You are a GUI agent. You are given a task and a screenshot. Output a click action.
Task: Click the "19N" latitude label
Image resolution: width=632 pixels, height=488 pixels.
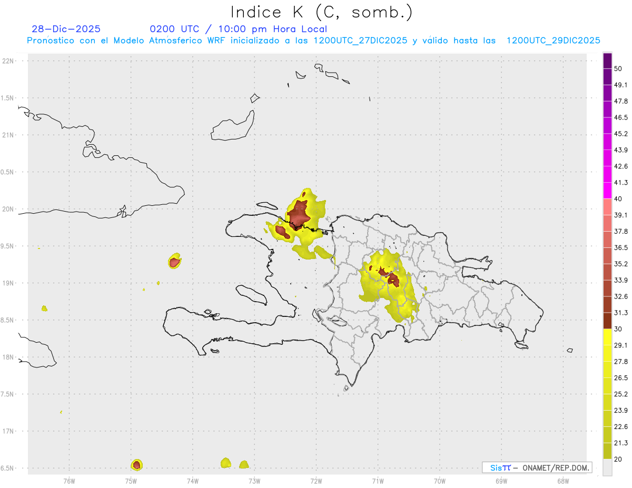click(8, 283)
